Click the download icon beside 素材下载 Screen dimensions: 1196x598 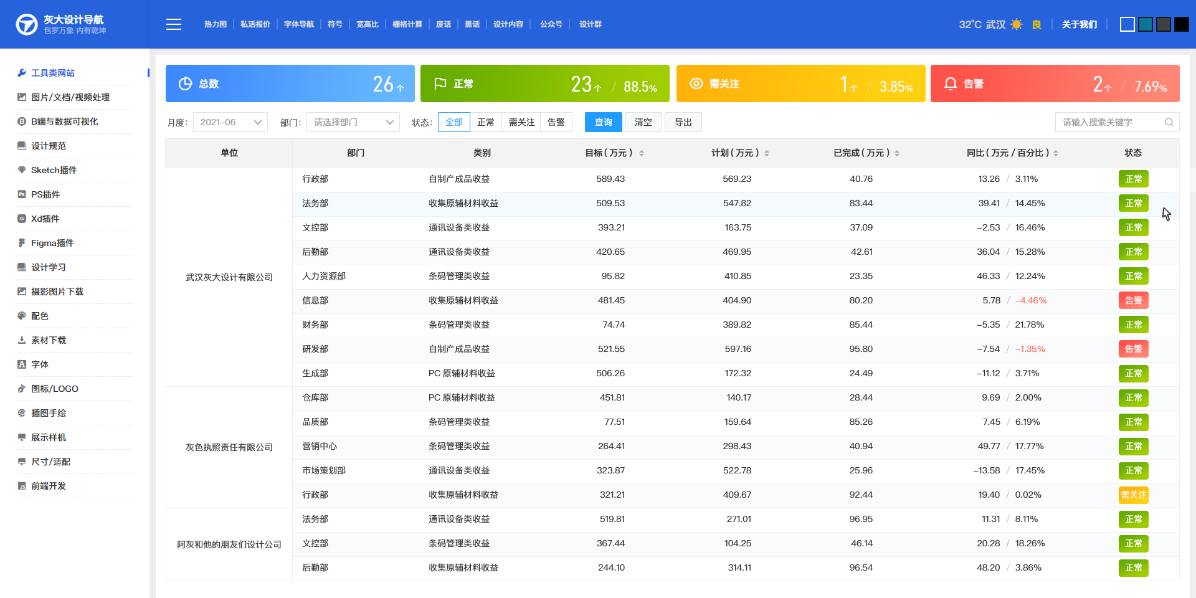22,340
